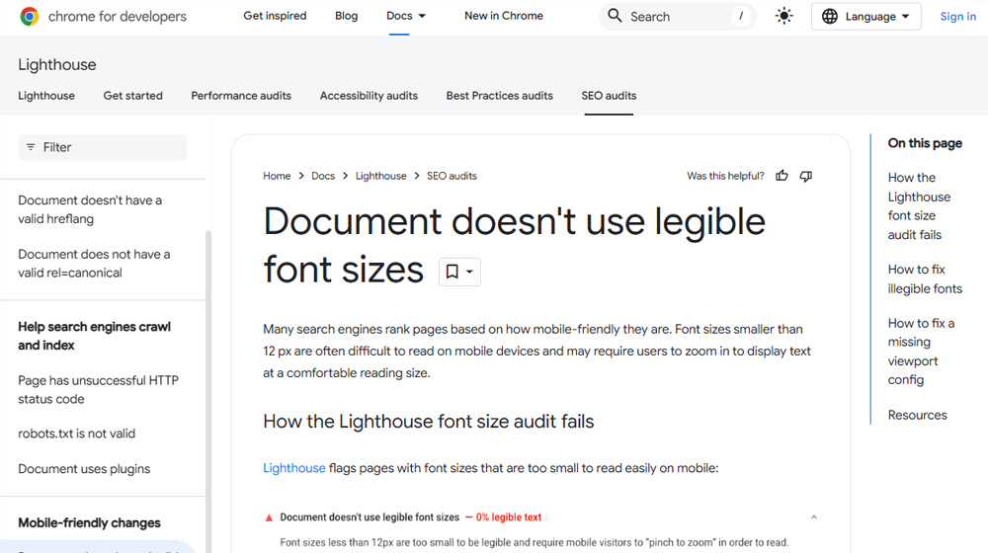Expand the bookmark dropdown arrow

[x=469, y=272]
